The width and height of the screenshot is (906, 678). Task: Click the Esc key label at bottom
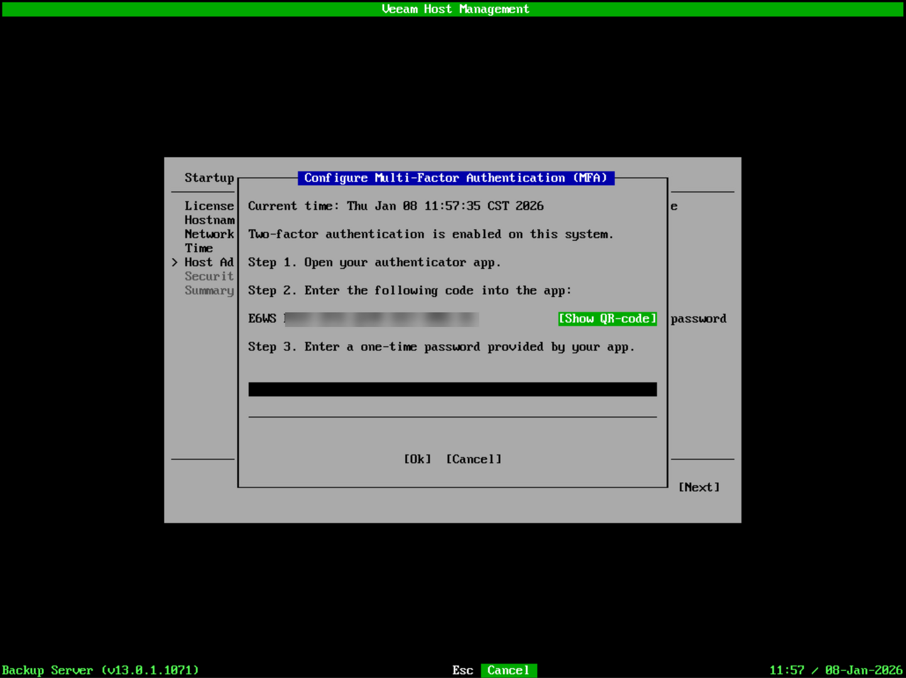click(462, 670)
